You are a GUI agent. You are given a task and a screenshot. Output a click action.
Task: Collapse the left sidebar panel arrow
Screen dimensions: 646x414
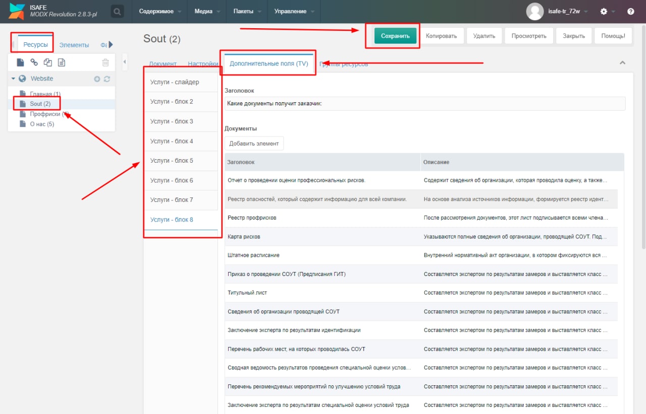(125, 62)
